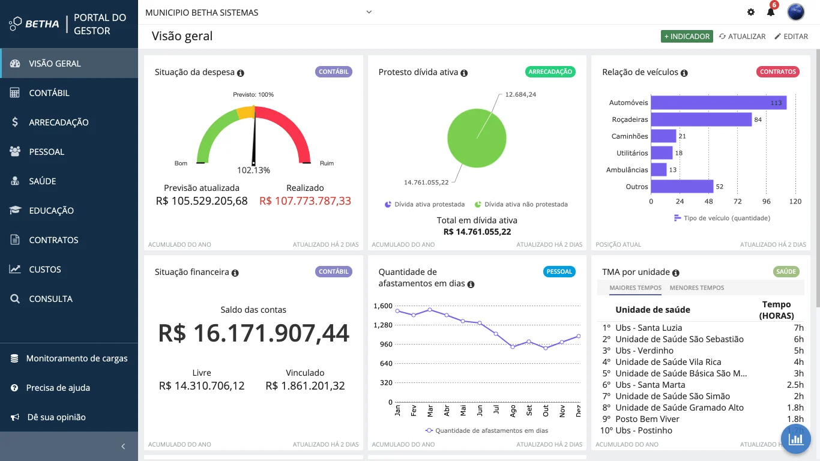This screenshot has width=820, height=461.
Task: Switch to Maiores Tempos tab
Action: pos(635,288)
